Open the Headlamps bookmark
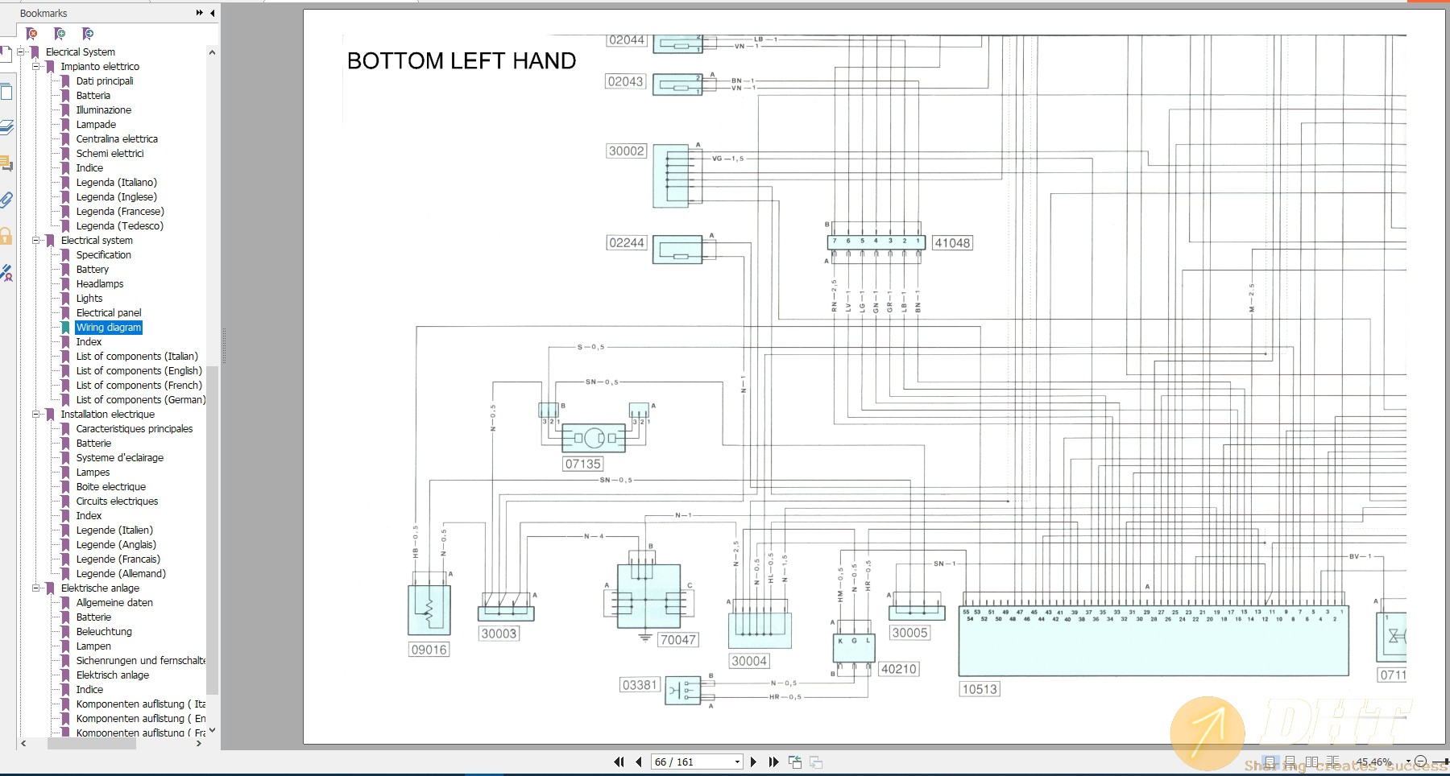Viewport: 1450px width, 776px height. 100,283
